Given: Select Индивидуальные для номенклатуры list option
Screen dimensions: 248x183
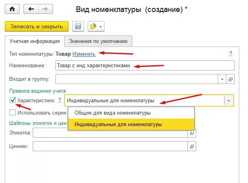Looking at the screenshot, I should coord(131,124).
